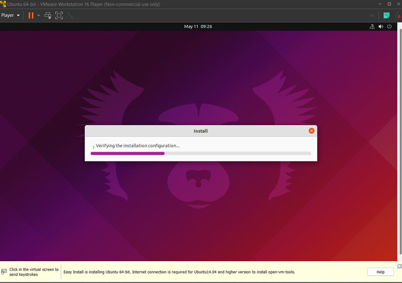Open the May 11 09:26 clock menu
This screenshot has height=283, width=402.
pos(198,26)
